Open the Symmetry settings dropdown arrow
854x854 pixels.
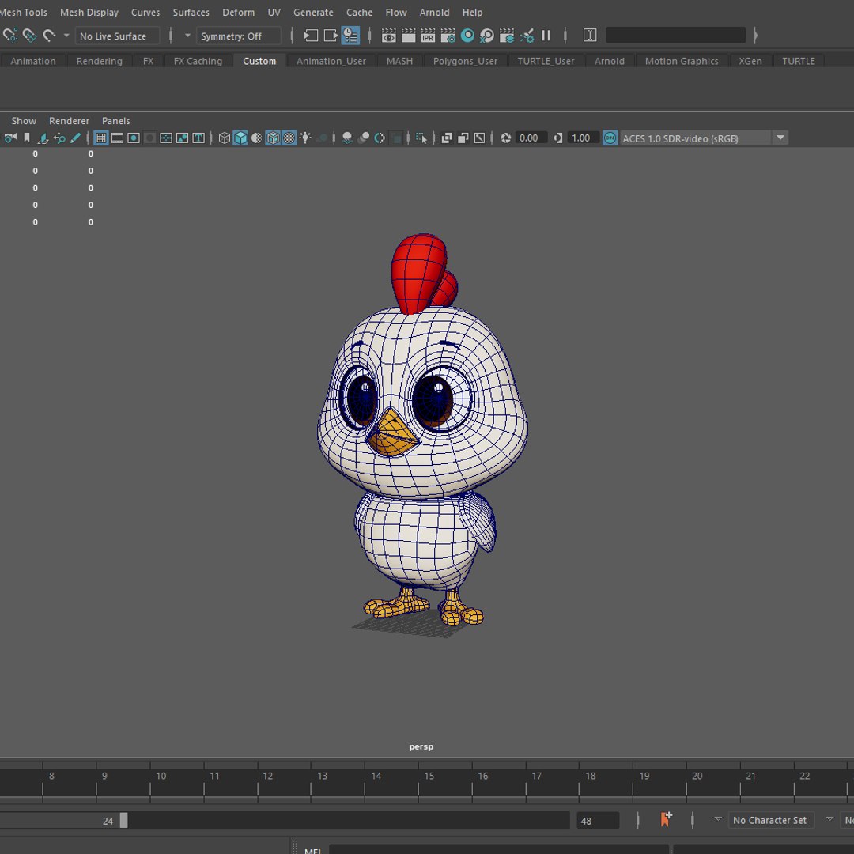point(187,36)
